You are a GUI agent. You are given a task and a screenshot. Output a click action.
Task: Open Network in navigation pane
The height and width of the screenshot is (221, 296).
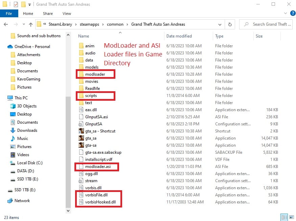point(19,201)
